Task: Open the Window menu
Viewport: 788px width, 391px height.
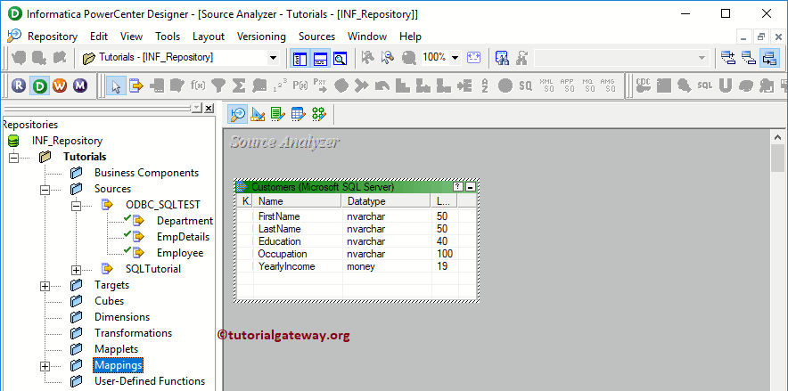Action: [367, 37]
